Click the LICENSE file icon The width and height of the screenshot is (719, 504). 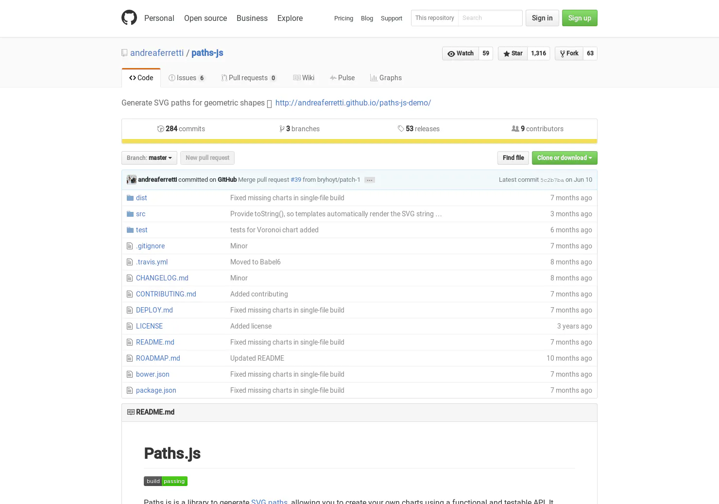[x=130, y=326]
